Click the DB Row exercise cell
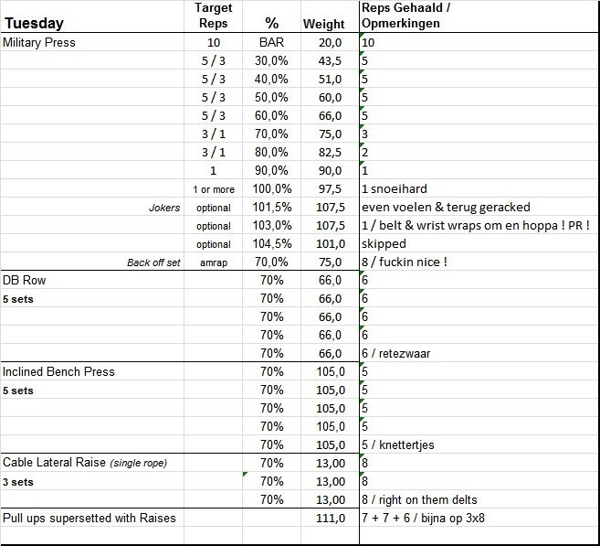The width and height of the screenshot is (600, 546). coord(26,281)
